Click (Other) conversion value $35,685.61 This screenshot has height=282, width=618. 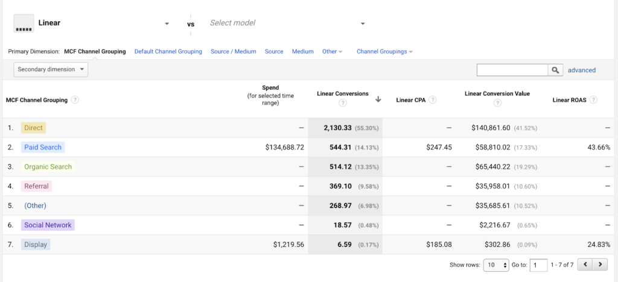coord(491,205)
